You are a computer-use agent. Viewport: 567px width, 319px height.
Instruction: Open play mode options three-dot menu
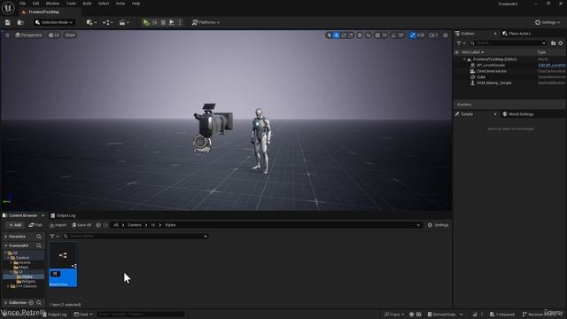(180, 22)
